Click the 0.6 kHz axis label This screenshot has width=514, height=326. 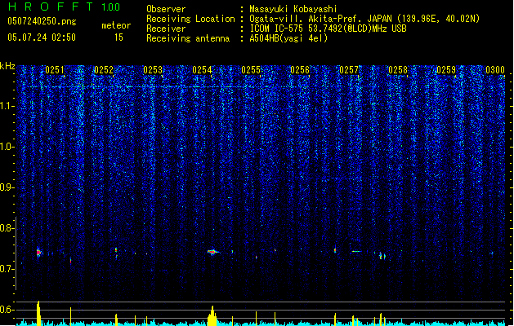7,310
